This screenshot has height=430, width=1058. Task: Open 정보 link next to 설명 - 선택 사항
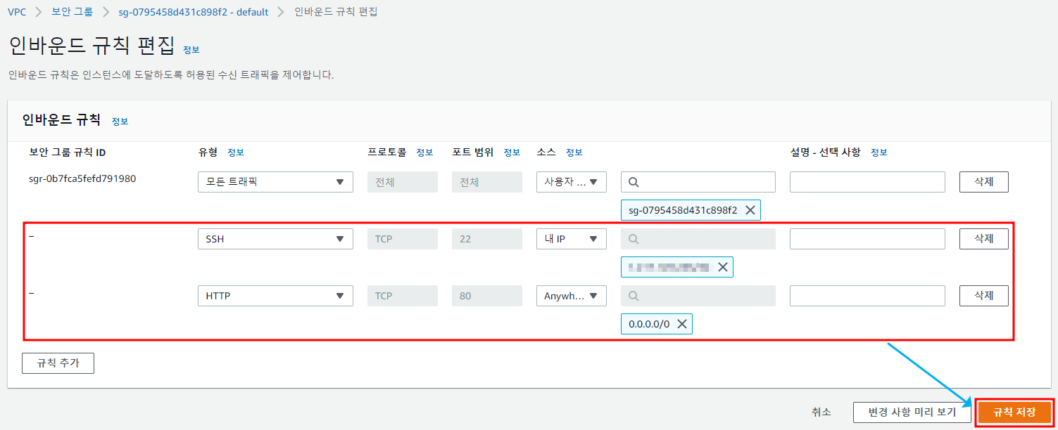(x=879, y=152)
